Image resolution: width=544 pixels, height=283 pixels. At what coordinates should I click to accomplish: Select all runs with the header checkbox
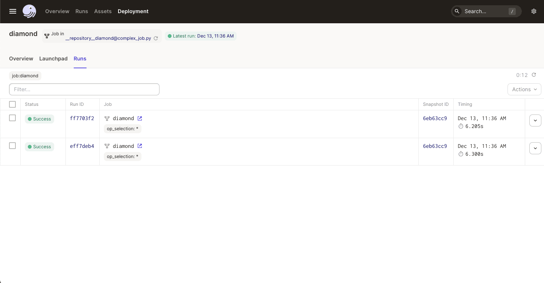click(12, 104)
